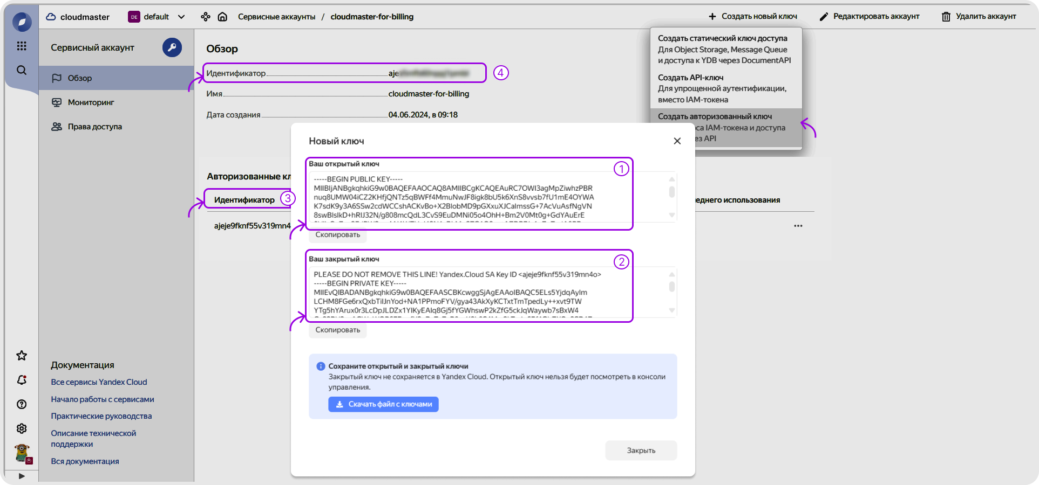Screen dimensions: 1039x485
Task: Select the Мониторинг section
Action: 91,102
